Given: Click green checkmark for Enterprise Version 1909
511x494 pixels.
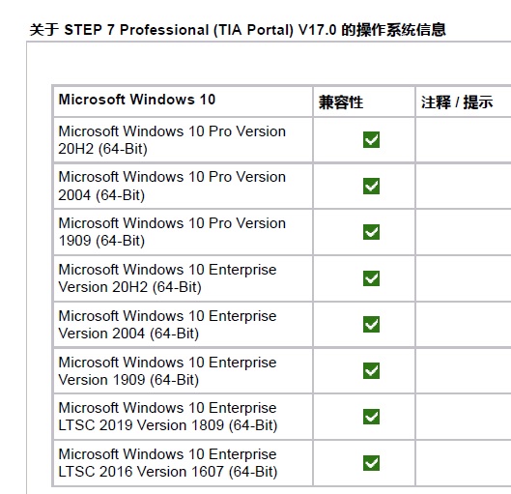Looking at the screenshot, I should [371, 371].
